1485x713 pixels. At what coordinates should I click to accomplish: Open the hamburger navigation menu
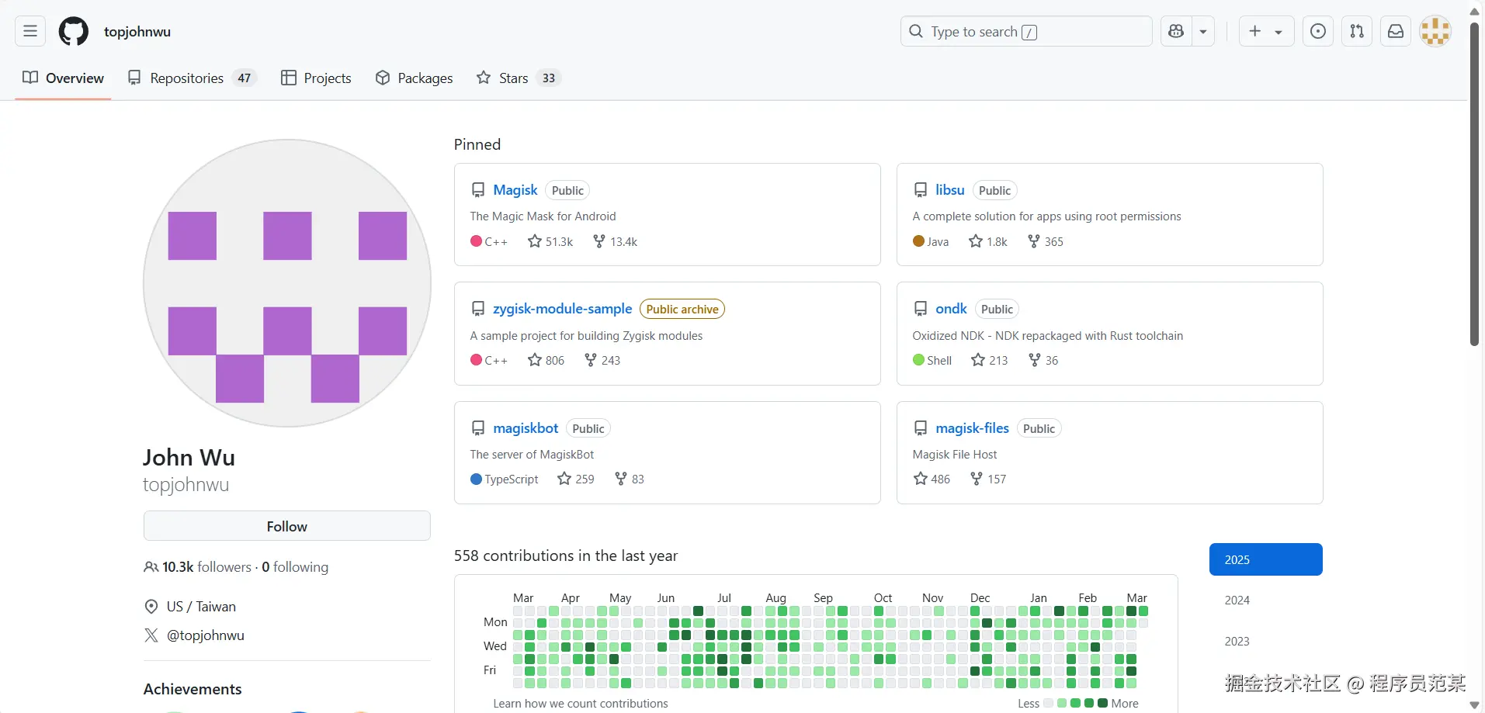[x=30, y=32]
